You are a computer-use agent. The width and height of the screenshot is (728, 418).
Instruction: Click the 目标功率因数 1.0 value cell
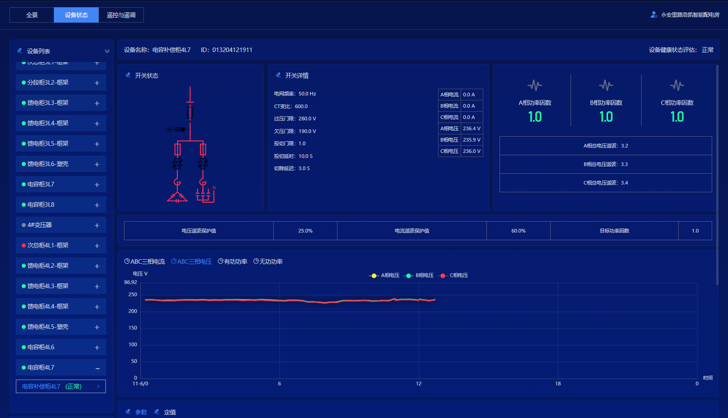695,231
